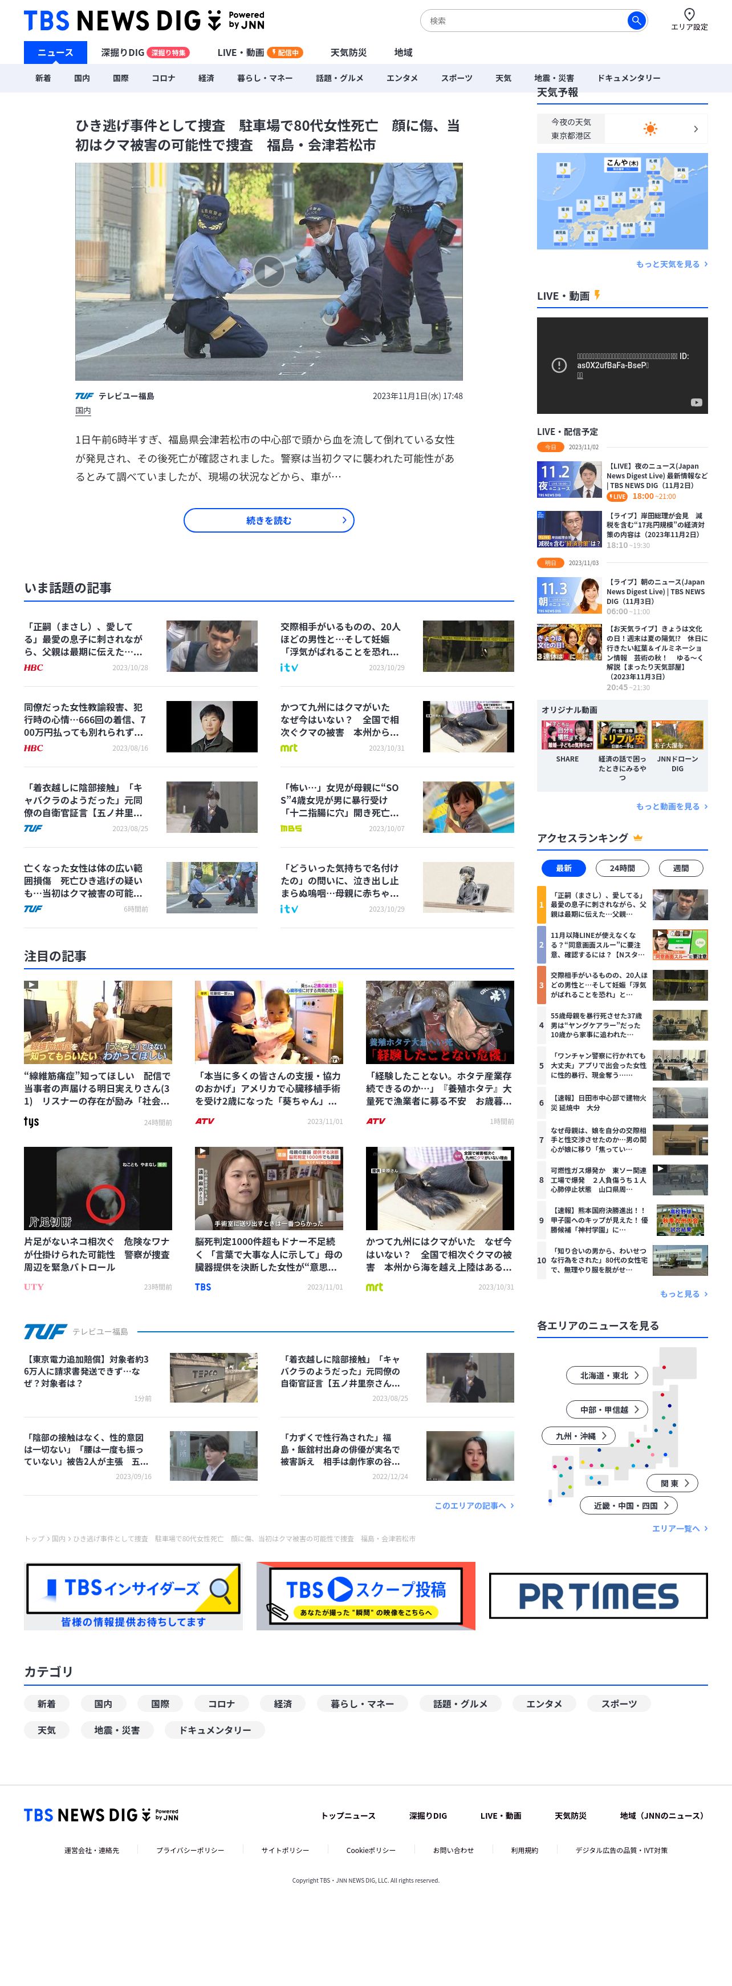Select コロナ in category bar
This screenshot has width=732, height=1986.
point(163,78)
